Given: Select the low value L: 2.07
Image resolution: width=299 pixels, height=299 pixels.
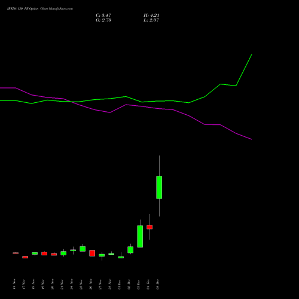Looking at the screenshot, I should [x=151, y=20].
